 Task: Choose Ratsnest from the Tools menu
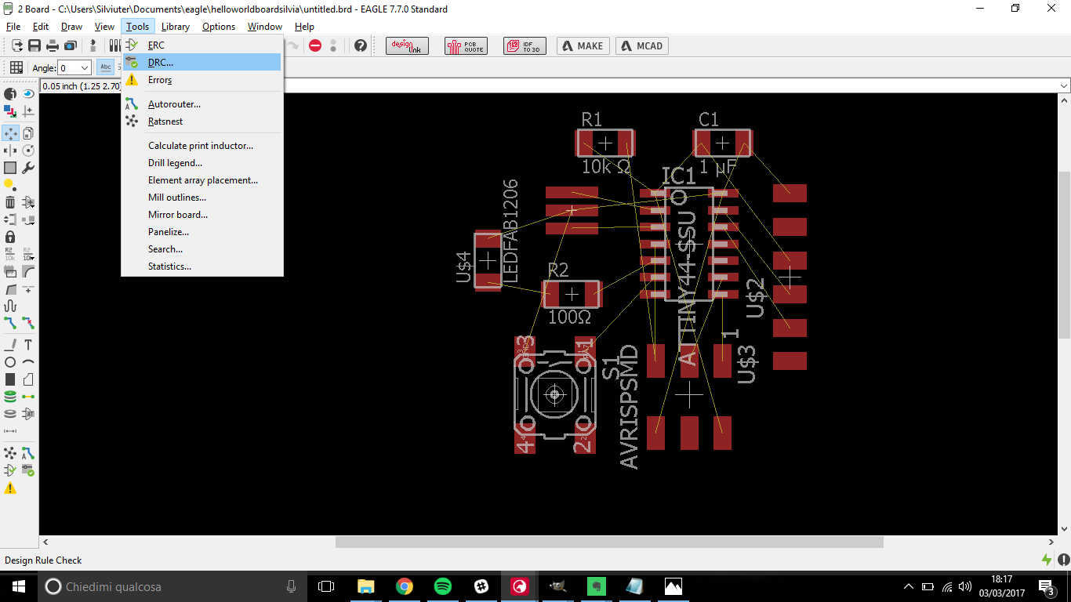pos(201,121)
